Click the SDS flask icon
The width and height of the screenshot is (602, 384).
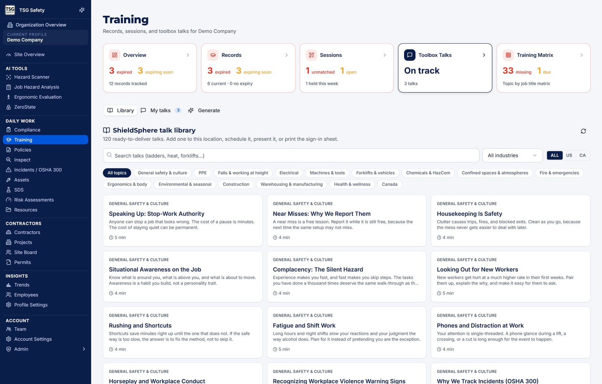coord(9,190)
